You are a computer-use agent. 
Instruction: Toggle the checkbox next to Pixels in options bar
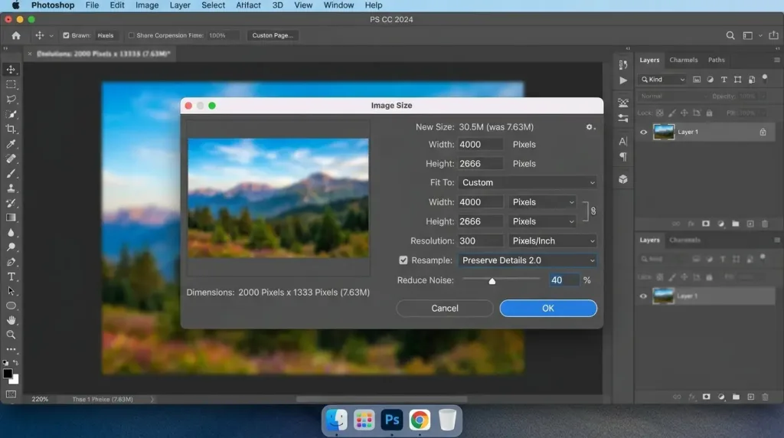pyautogui.click(x=66, y=35)
